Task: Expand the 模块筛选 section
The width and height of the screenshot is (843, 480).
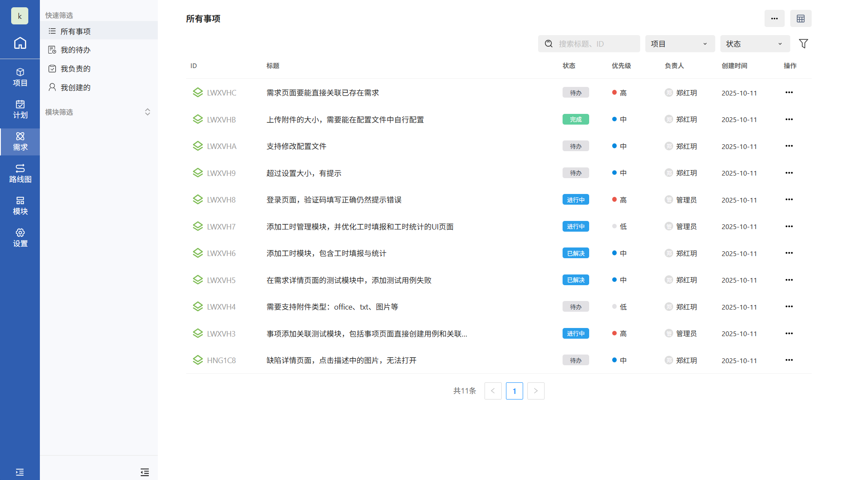Action: [x=147, y=112]
